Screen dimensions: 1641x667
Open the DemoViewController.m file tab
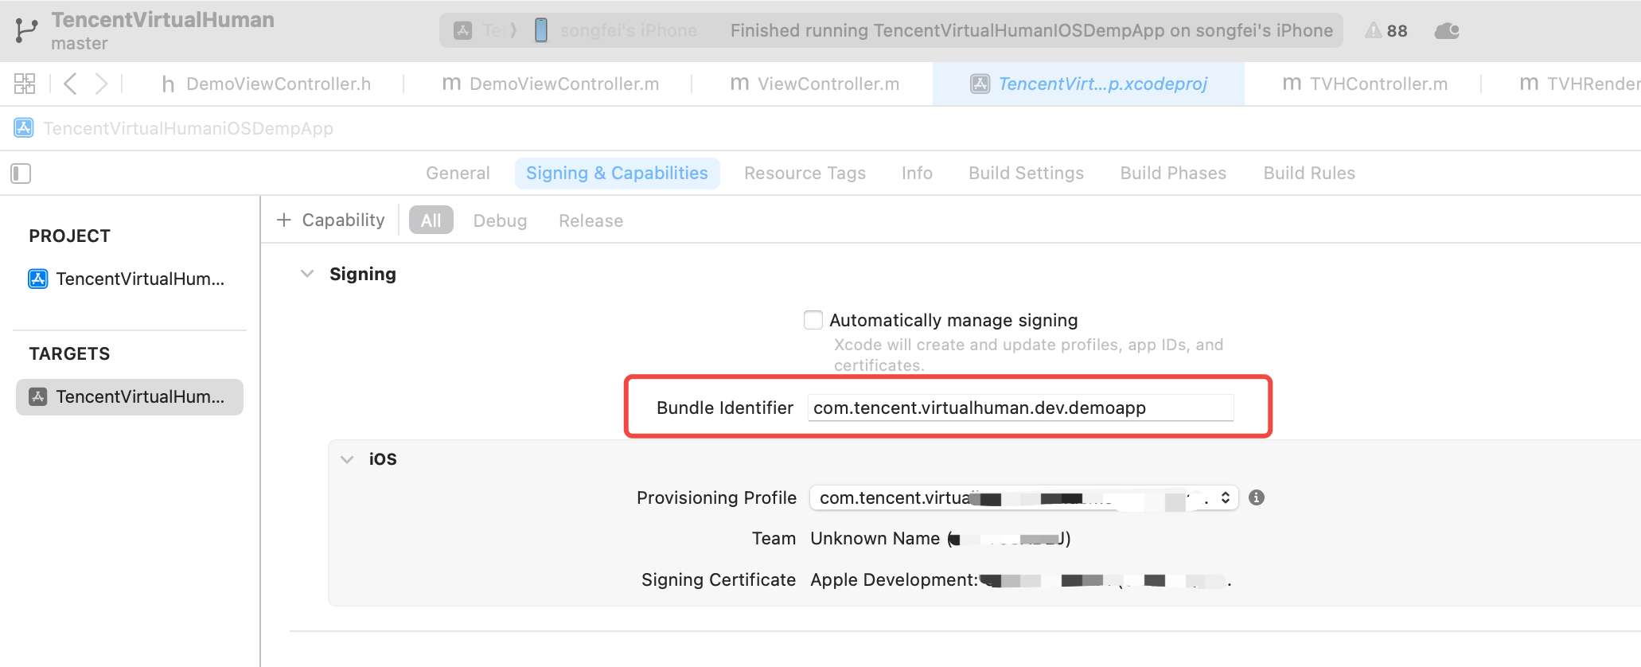(551, 84)
